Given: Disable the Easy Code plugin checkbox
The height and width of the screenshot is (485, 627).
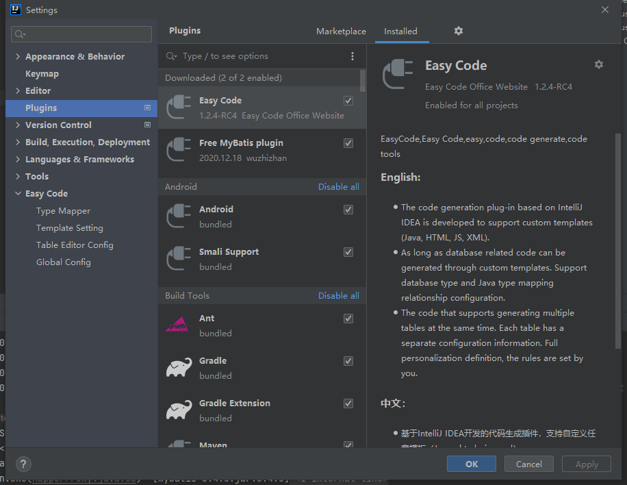Looking at the screenshot, I should coord(348,101).
